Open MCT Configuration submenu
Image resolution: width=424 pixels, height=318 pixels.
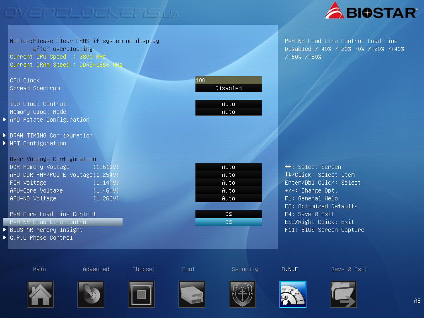(38, 143)
